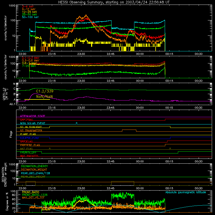The width and height of the screenshot is (215, 215).
Task: Click the M class tick label on GOES axis
Action: [x=14, y=84]
